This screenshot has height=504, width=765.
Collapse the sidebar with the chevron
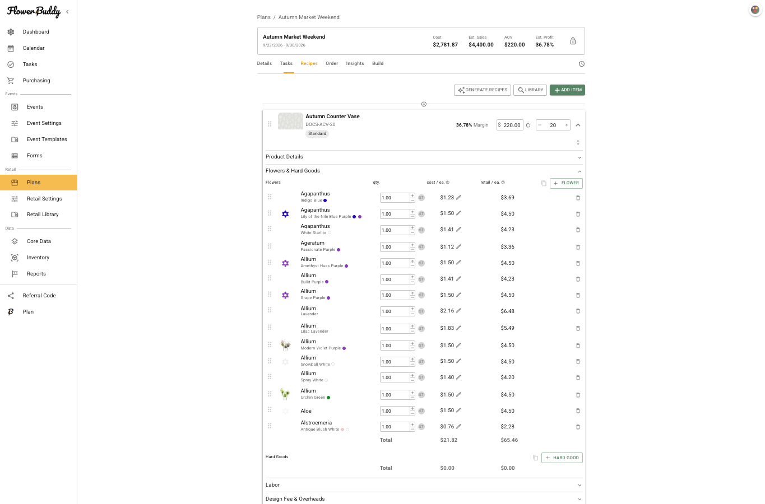click(67, 12)
